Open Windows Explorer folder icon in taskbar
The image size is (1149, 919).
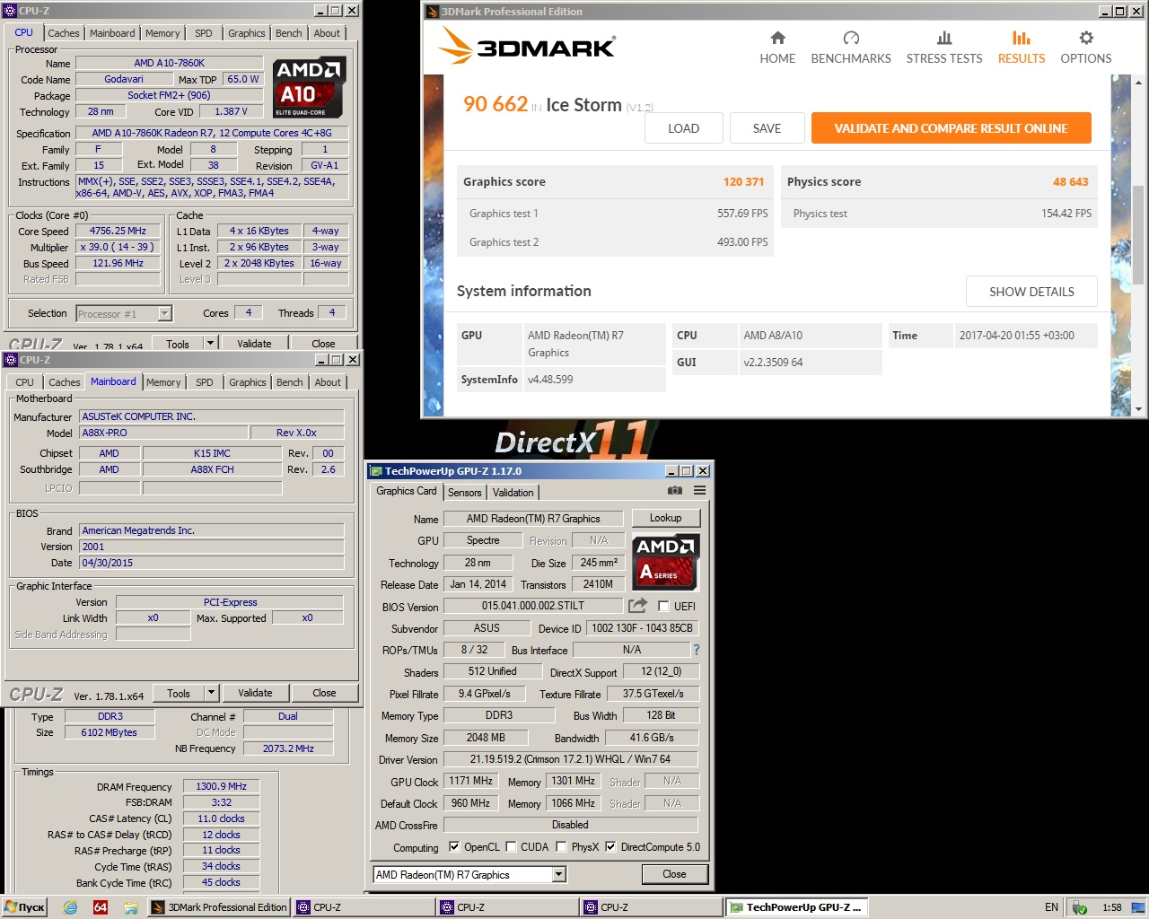(131, 907)
